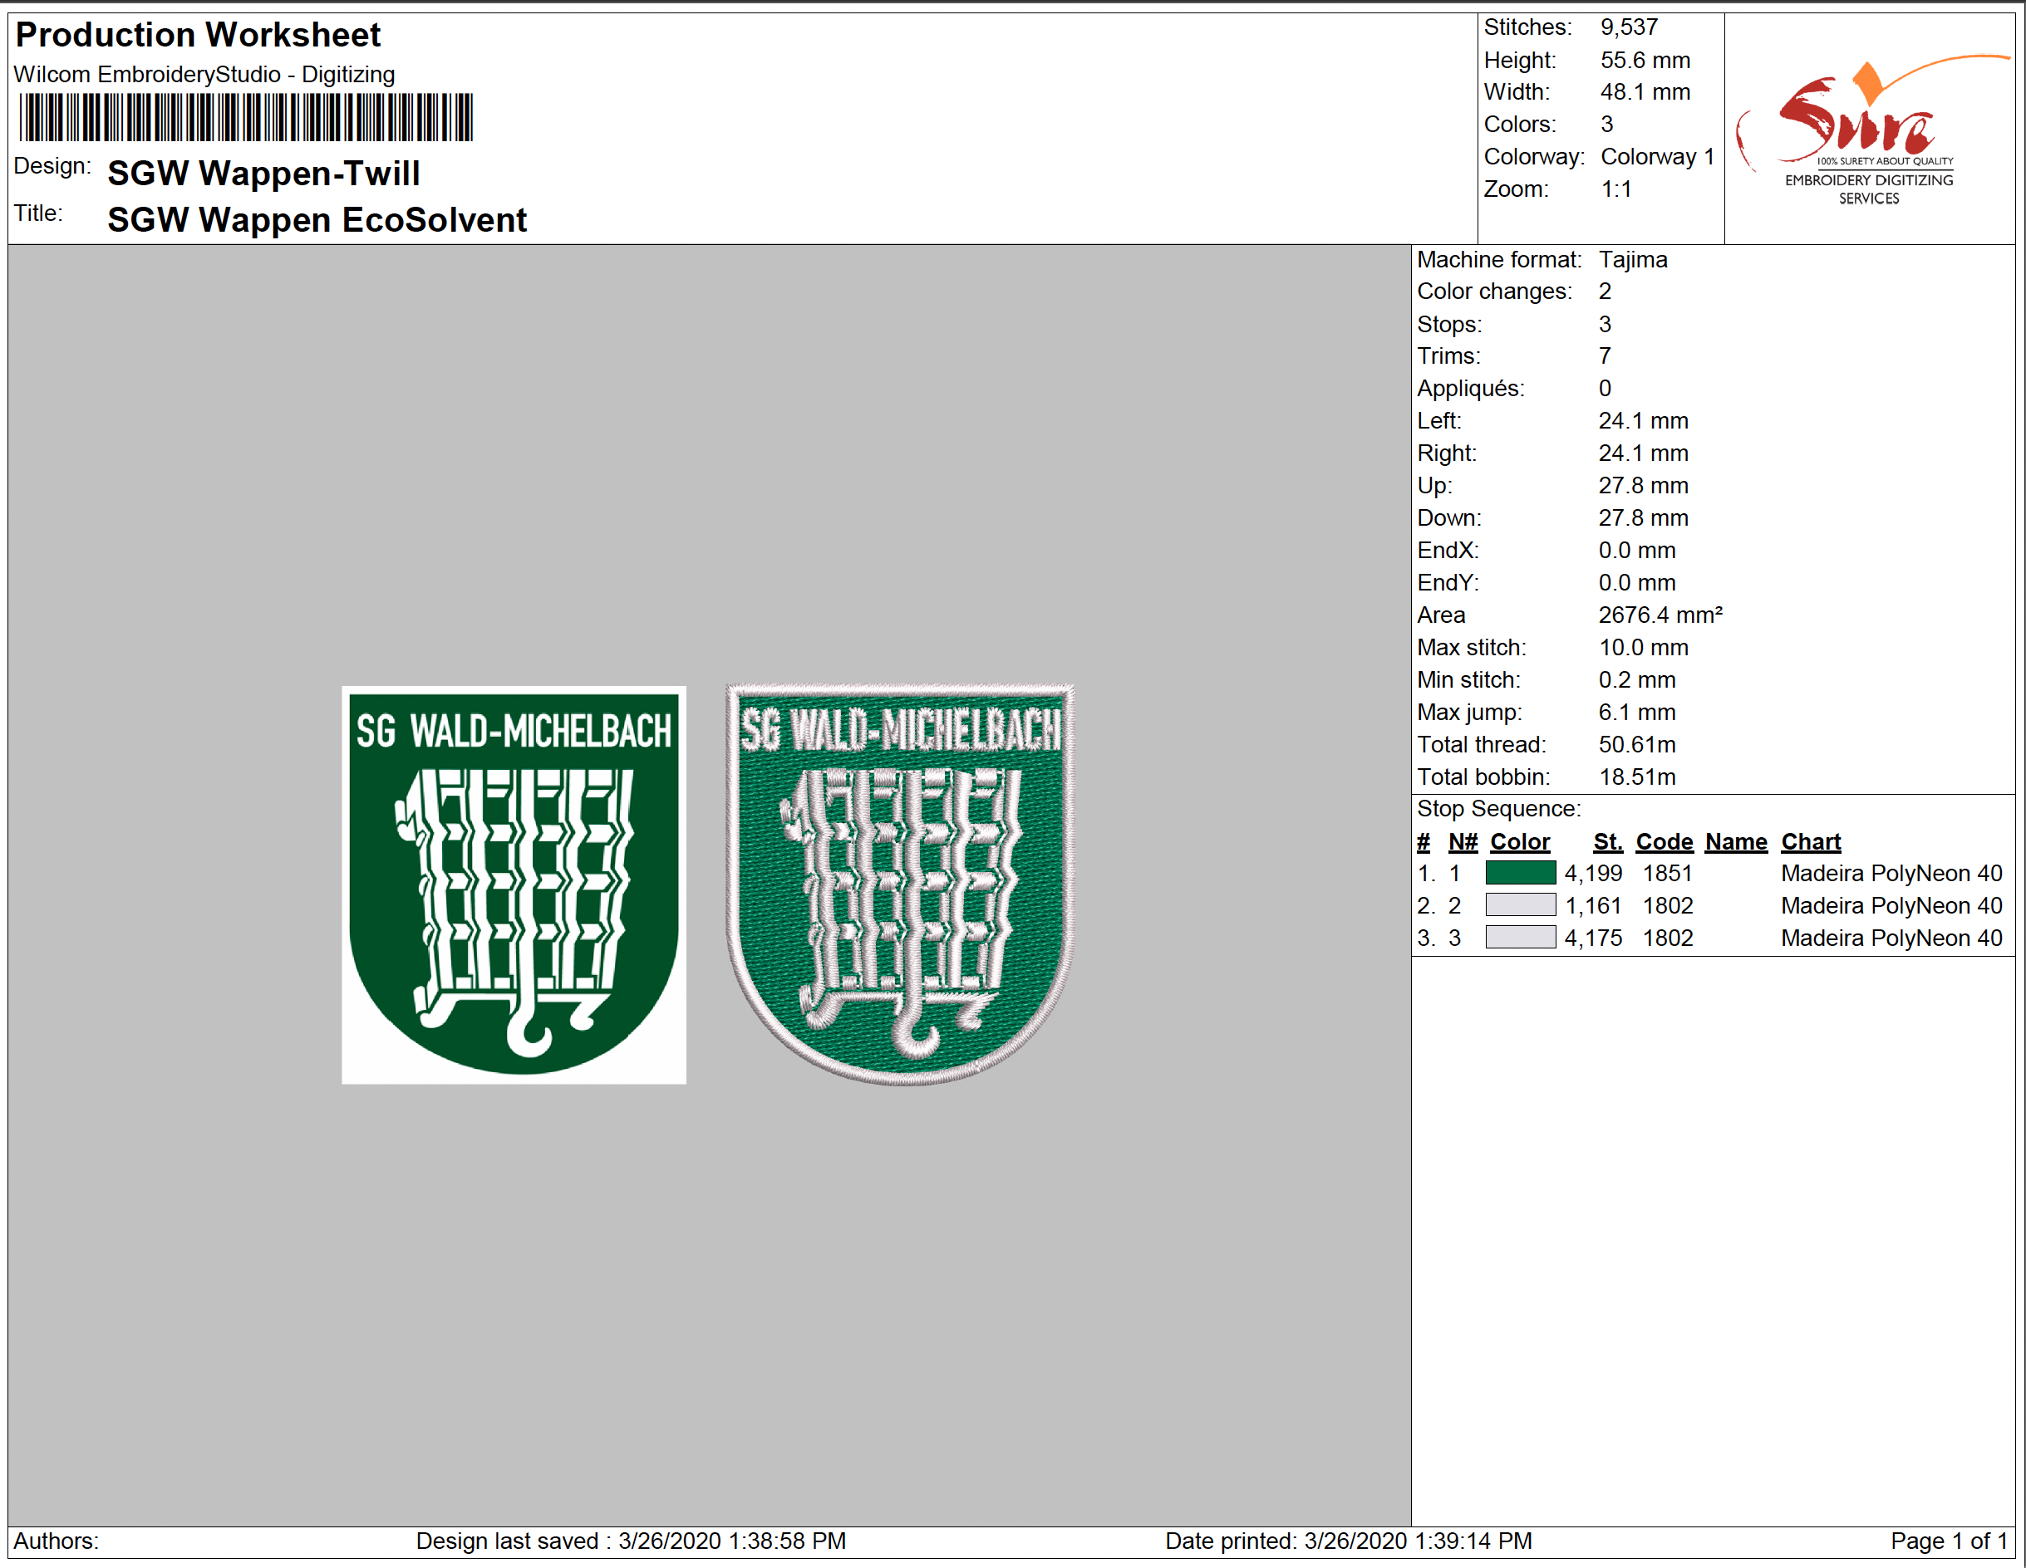This screenshot has height=1568, width=2026.
Task: Click the barcode under the worksheet title
Action: [246, 118]
